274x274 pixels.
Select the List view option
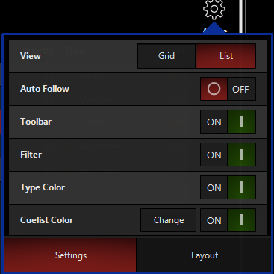tap(226, 56)
